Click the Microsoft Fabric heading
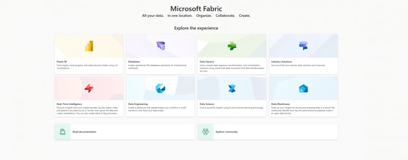Screen dimensions: 408x160 [196, 8]
